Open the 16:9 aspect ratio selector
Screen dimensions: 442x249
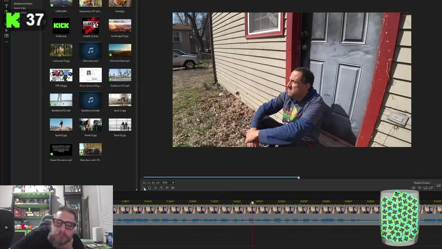click(439, 185)
